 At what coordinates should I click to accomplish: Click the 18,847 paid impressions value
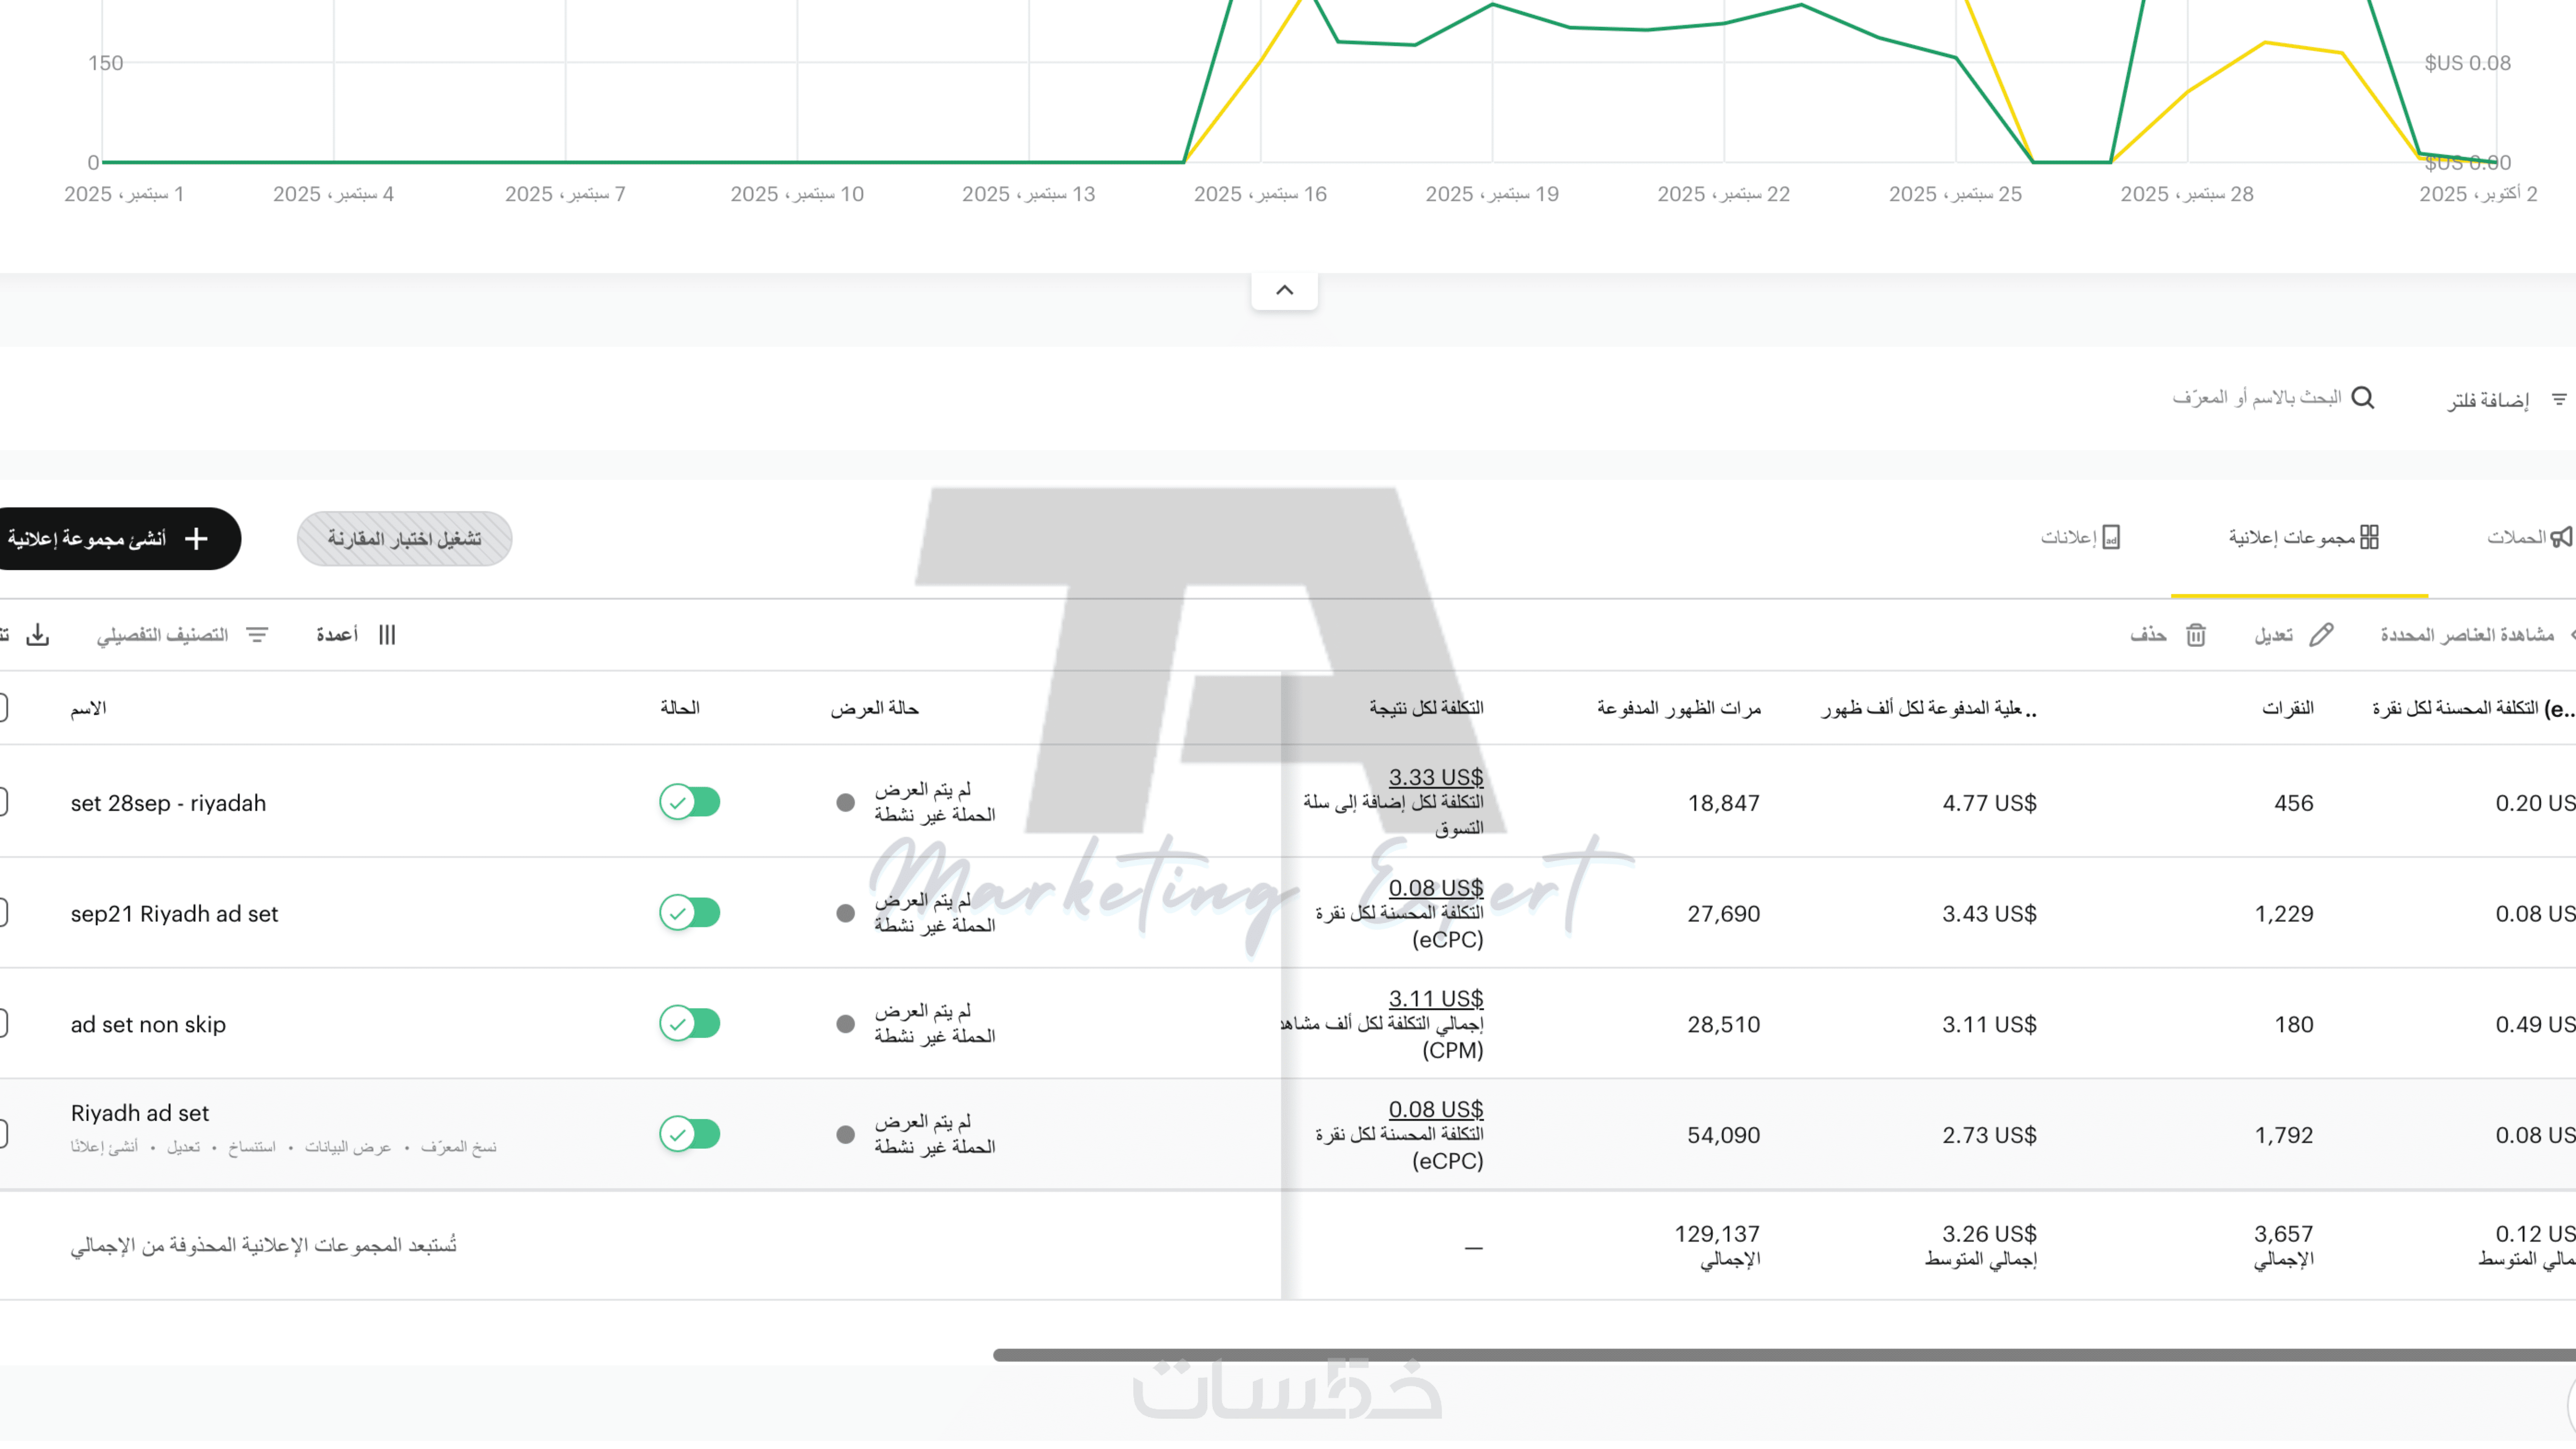[x=1724, y=803]
